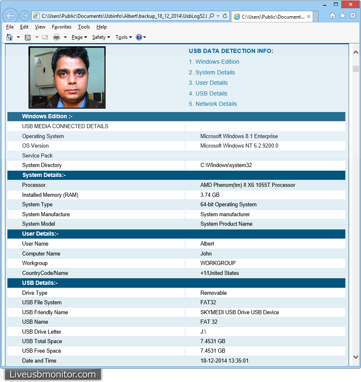Click the 'SKYMEDI USB Drive USB Device' value
The image size is (361, 382).
[239, 312]
